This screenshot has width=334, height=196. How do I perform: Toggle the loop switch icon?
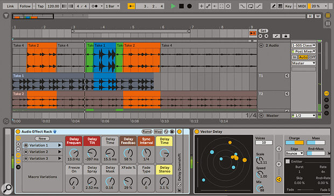click(250, 6)
